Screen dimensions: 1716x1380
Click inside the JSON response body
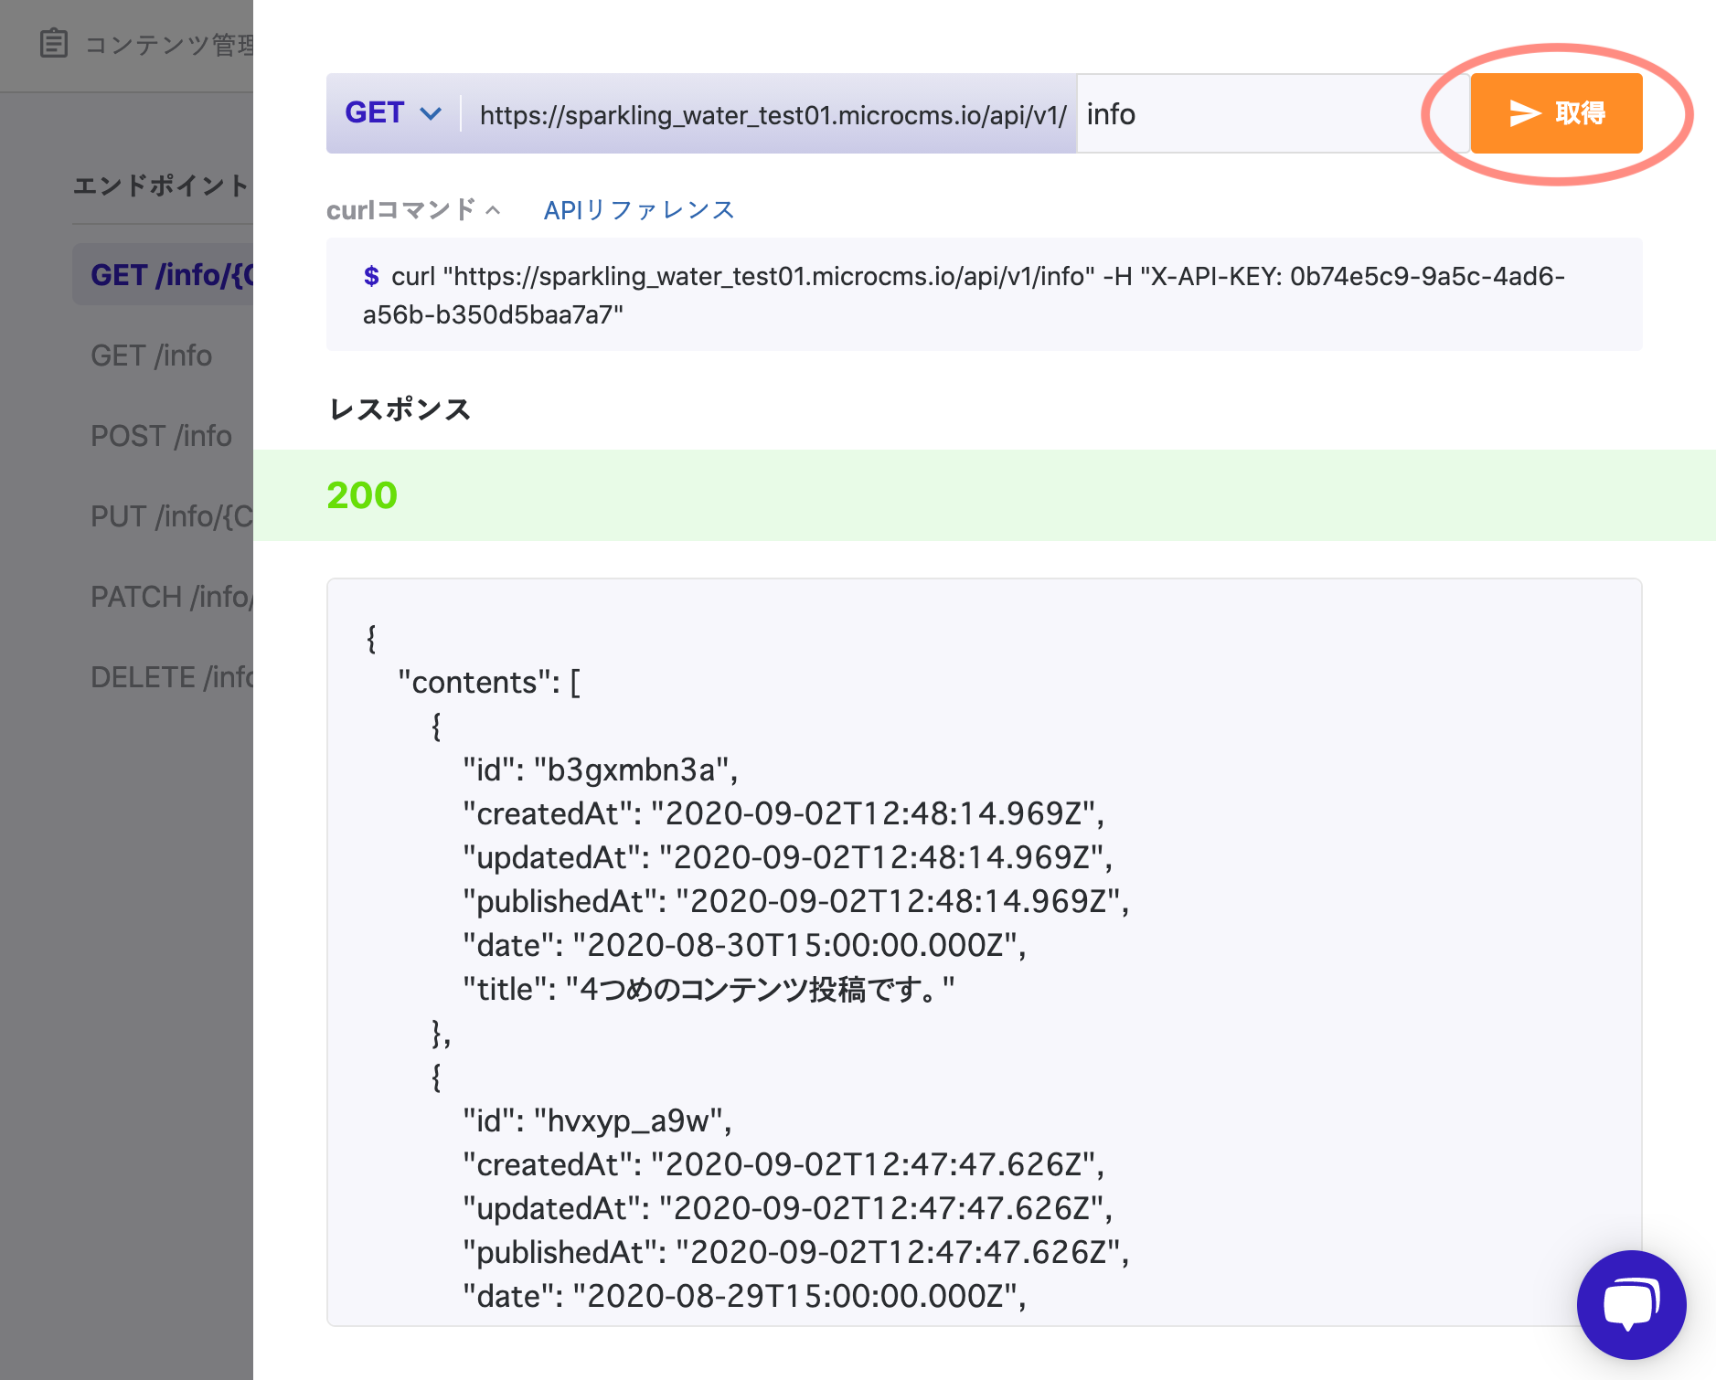point(914,914)
